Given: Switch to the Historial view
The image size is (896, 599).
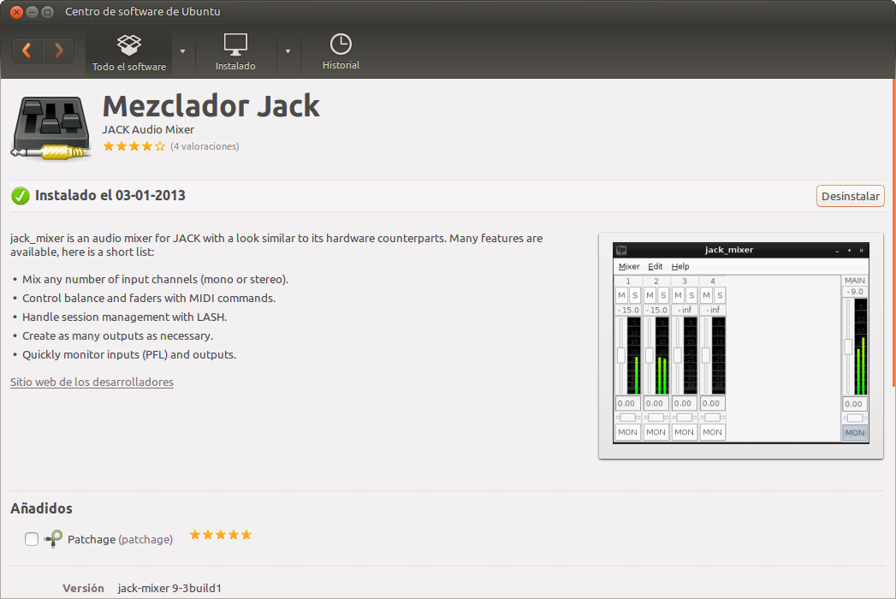Looking at the screenshot, I should pos(340,50).
